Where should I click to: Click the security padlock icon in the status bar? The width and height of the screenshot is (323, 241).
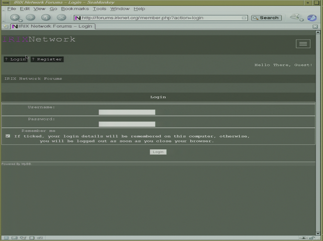tap(312, 238)
